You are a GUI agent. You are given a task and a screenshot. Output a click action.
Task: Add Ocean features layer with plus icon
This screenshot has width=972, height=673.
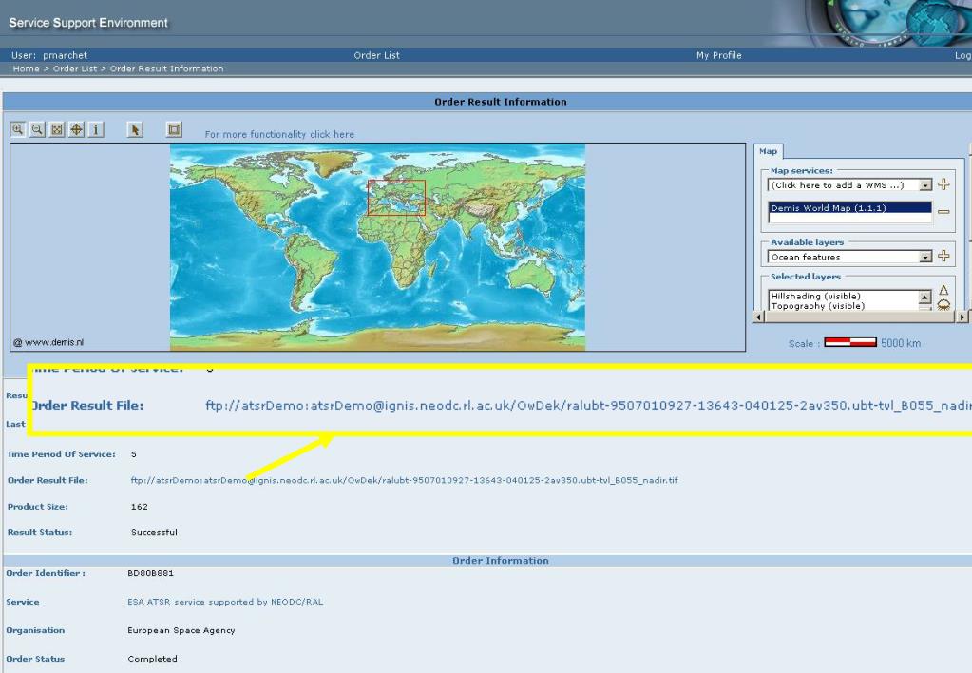pyautogui.click(x=943, y=256)
